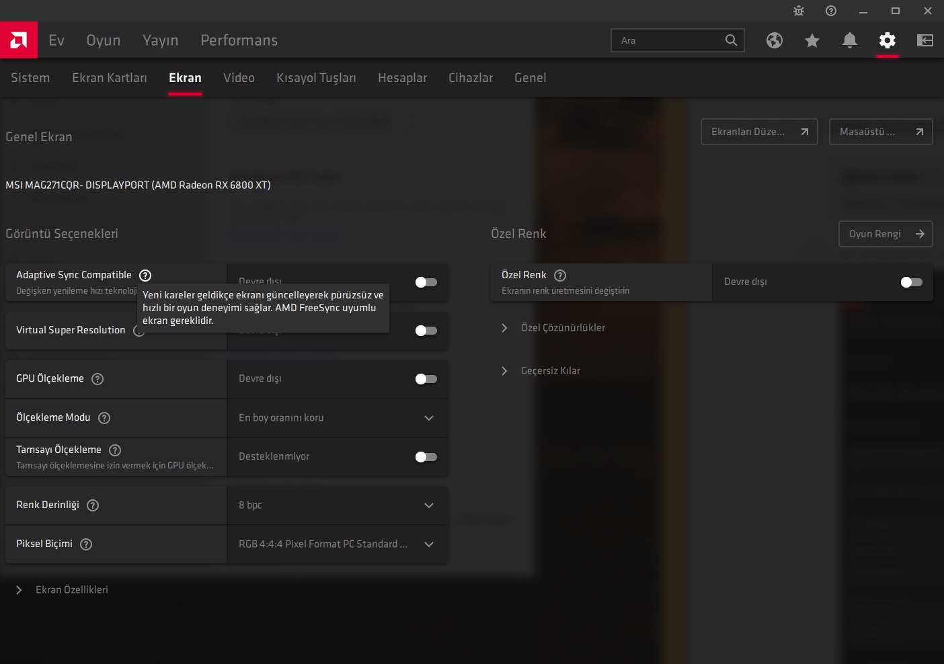Screen dimensions: 944x664
Task: Open the notifications bell icon
Action: 850,40
